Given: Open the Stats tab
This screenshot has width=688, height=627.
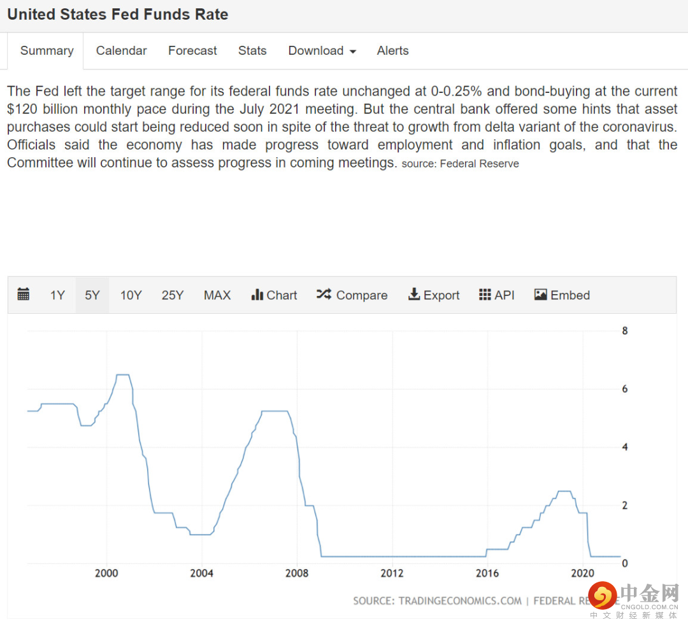Looking at the screenshot, I should point(252,51).
